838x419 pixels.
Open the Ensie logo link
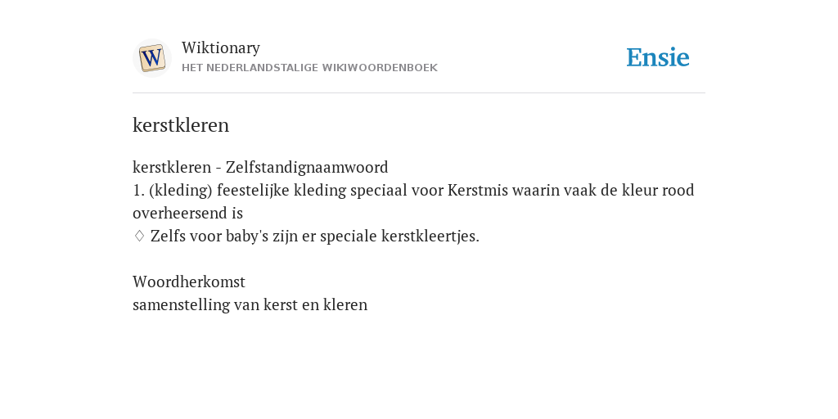click(658, 57)
